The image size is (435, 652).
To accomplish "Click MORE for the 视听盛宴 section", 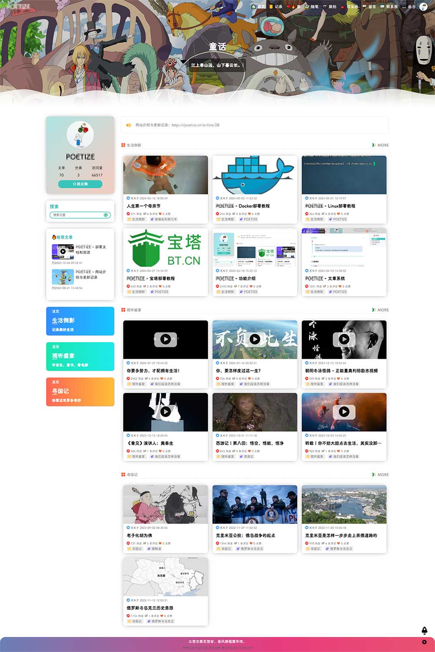I will pos(381,310).
